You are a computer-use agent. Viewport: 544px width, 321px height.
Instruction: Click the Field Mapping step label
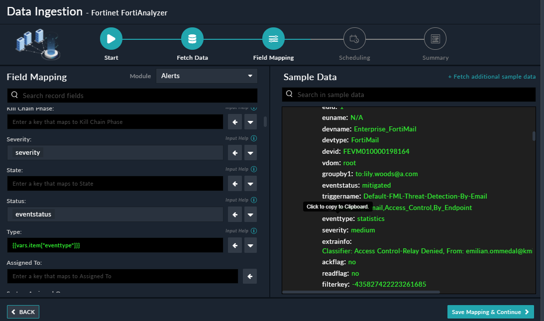[x=273, y=58]
